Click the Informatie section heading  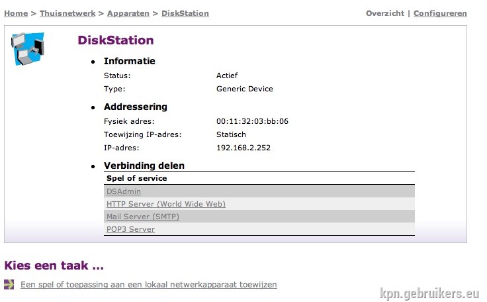pos(130,61)
